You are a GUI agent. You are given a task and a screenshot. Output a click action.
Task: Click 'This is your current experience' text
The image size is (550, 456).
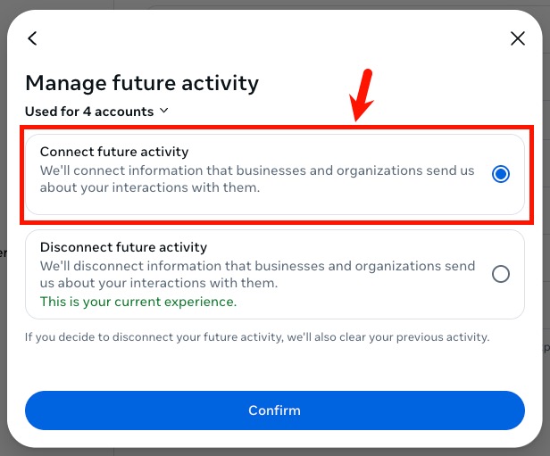click(x=138, y=302)
